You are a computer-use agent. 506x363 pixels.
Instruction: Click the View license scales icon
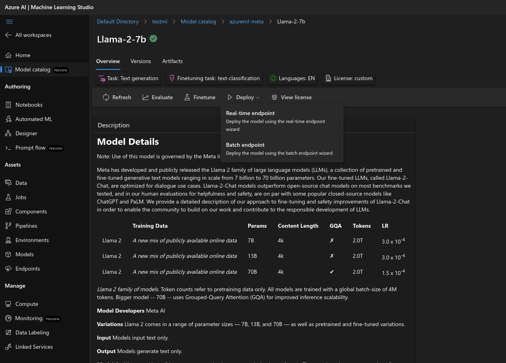click(274, 97)
